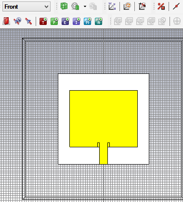Click the red percent-style icon
This screenshot has width=183, height=202.
161,6
